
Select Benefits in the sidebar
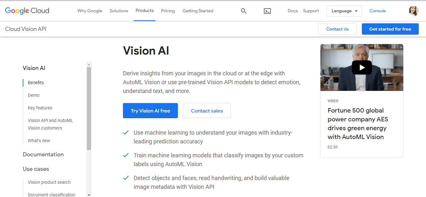pyautogui.click(x=36, y=83)
